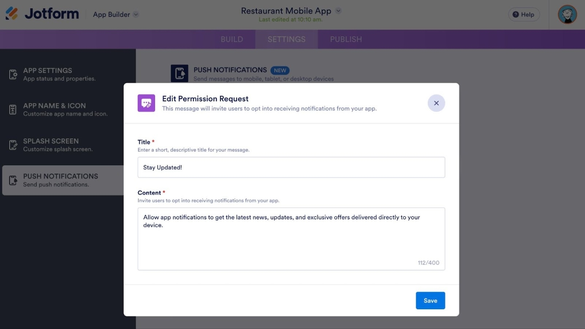Expand the Restaurant Mobile App name dropdown

337,11
